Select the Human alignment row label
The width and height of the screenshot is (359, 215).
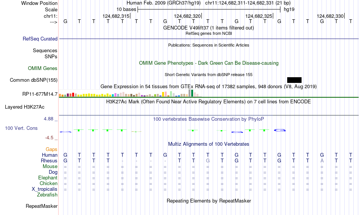[50, 155]
